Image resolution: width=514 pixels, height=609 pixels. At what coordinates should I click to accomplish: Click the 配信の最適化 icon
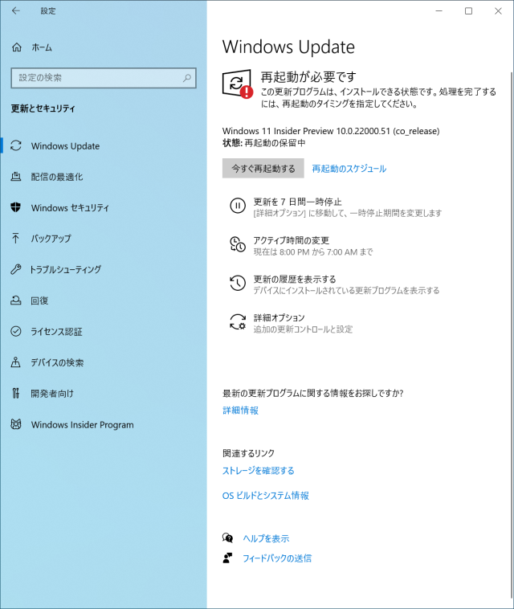point(16,177)
